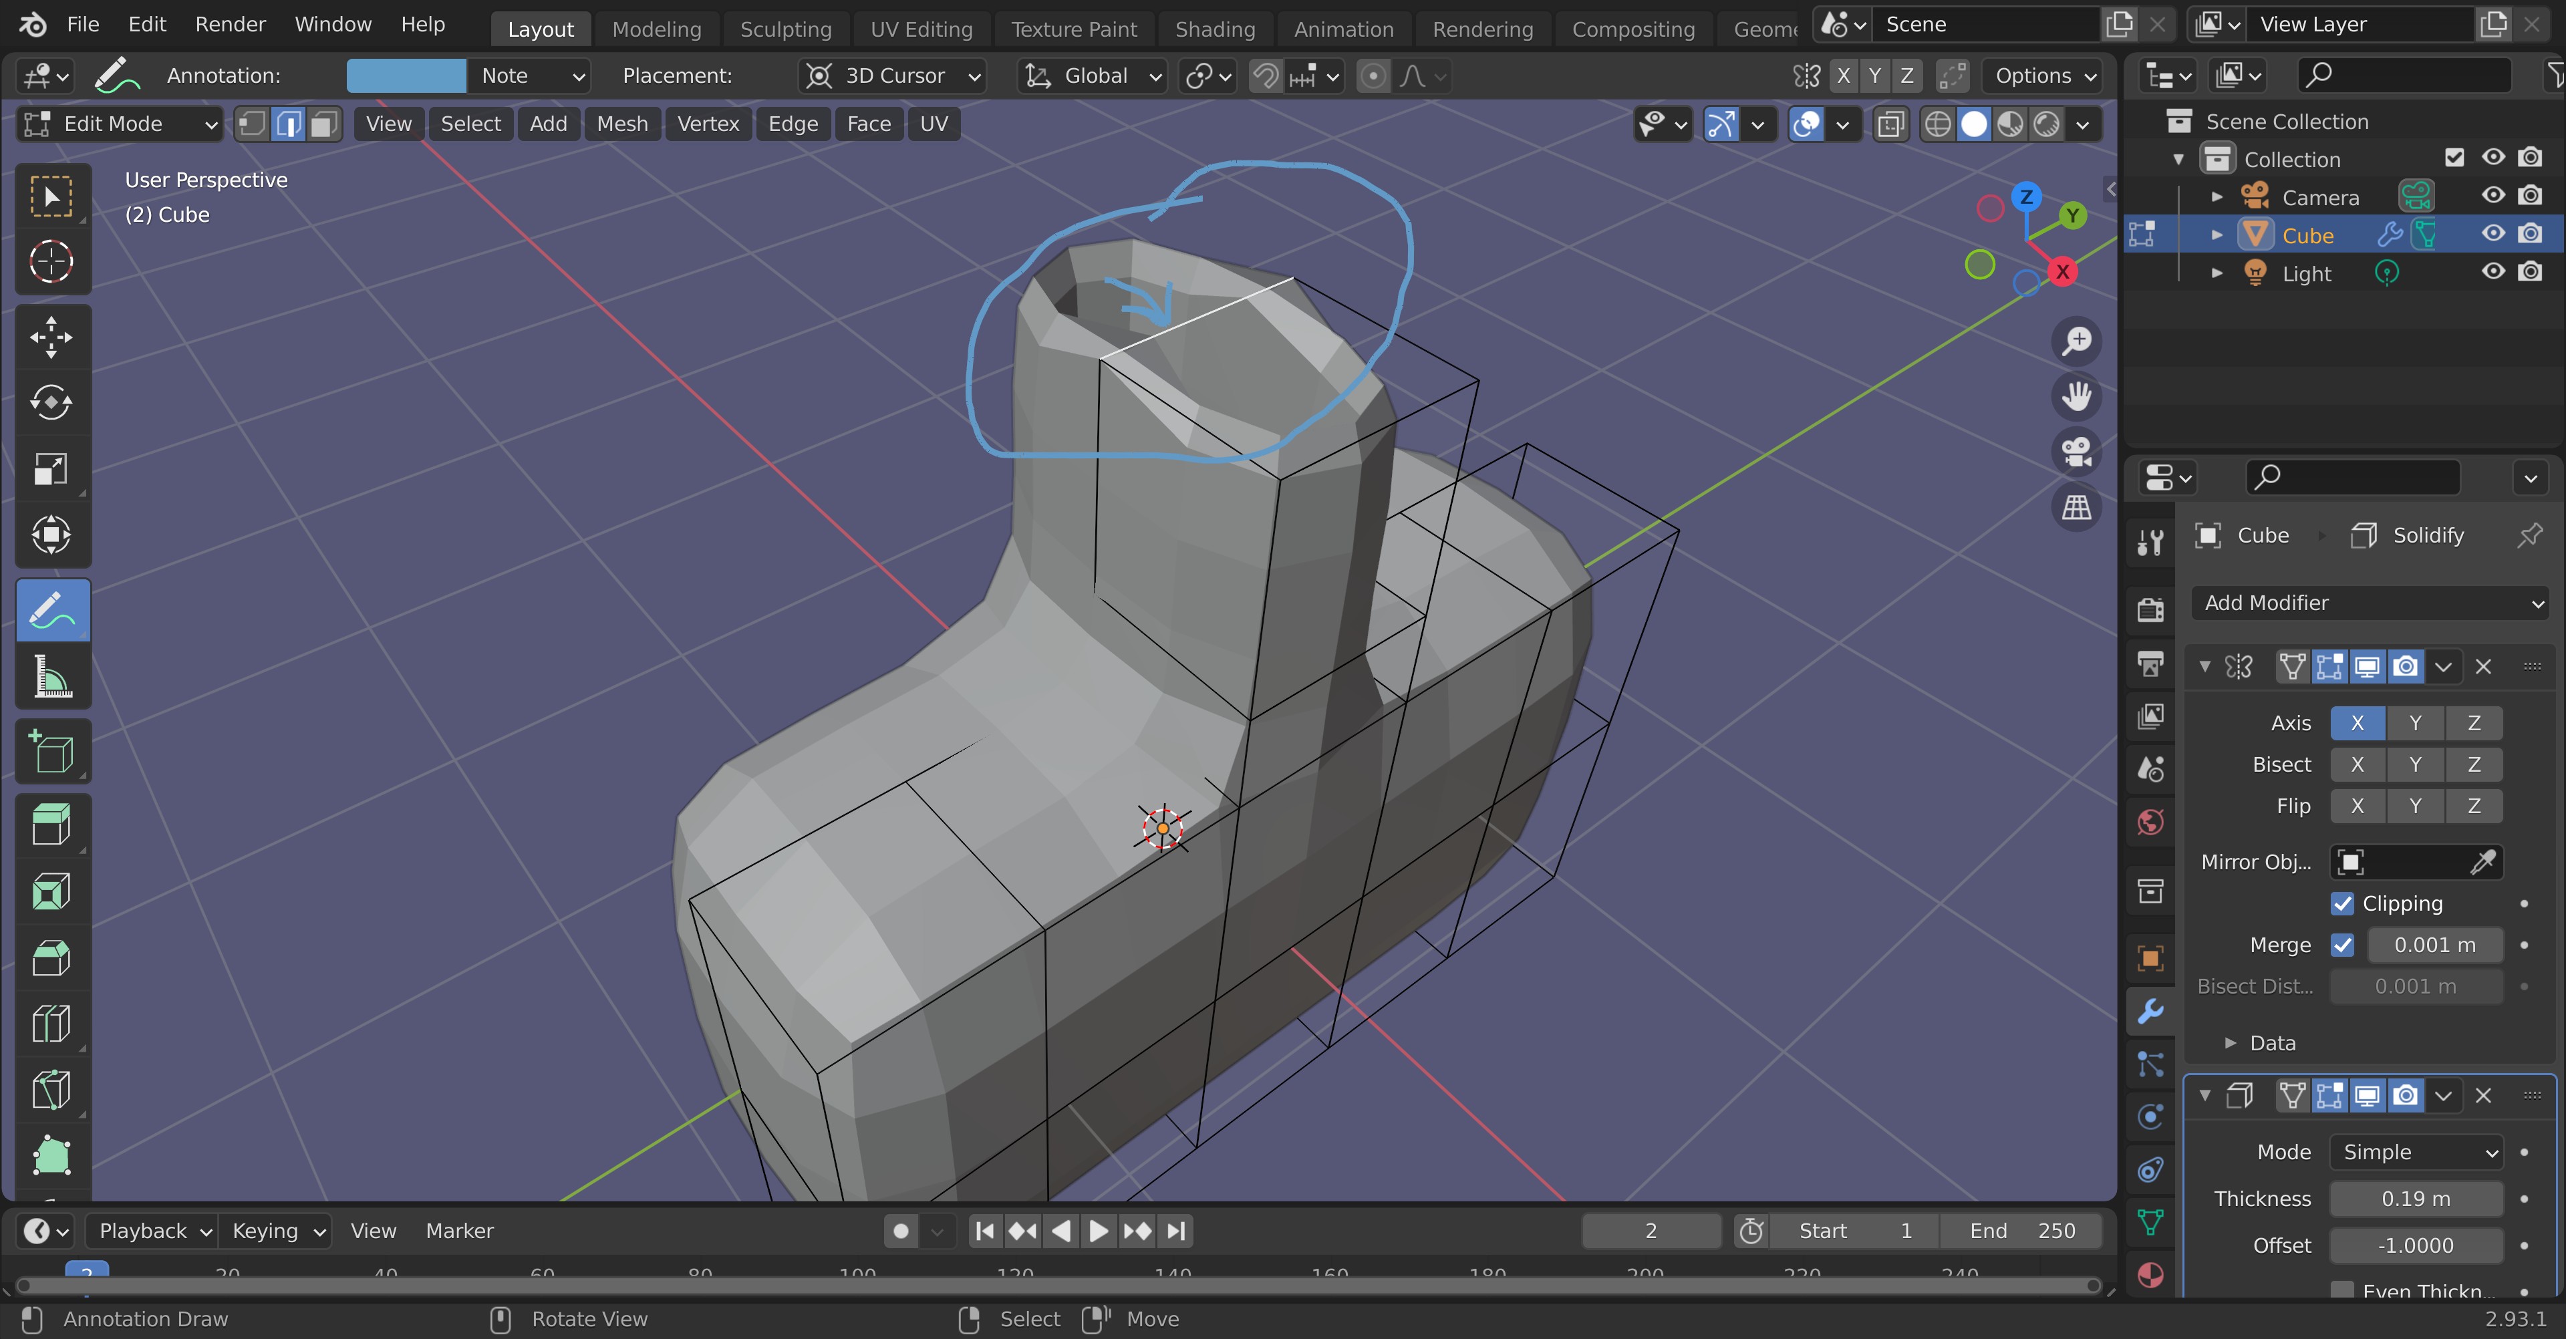Play the animation
The image size is (2566, 1339).
coord(1098,1231)
